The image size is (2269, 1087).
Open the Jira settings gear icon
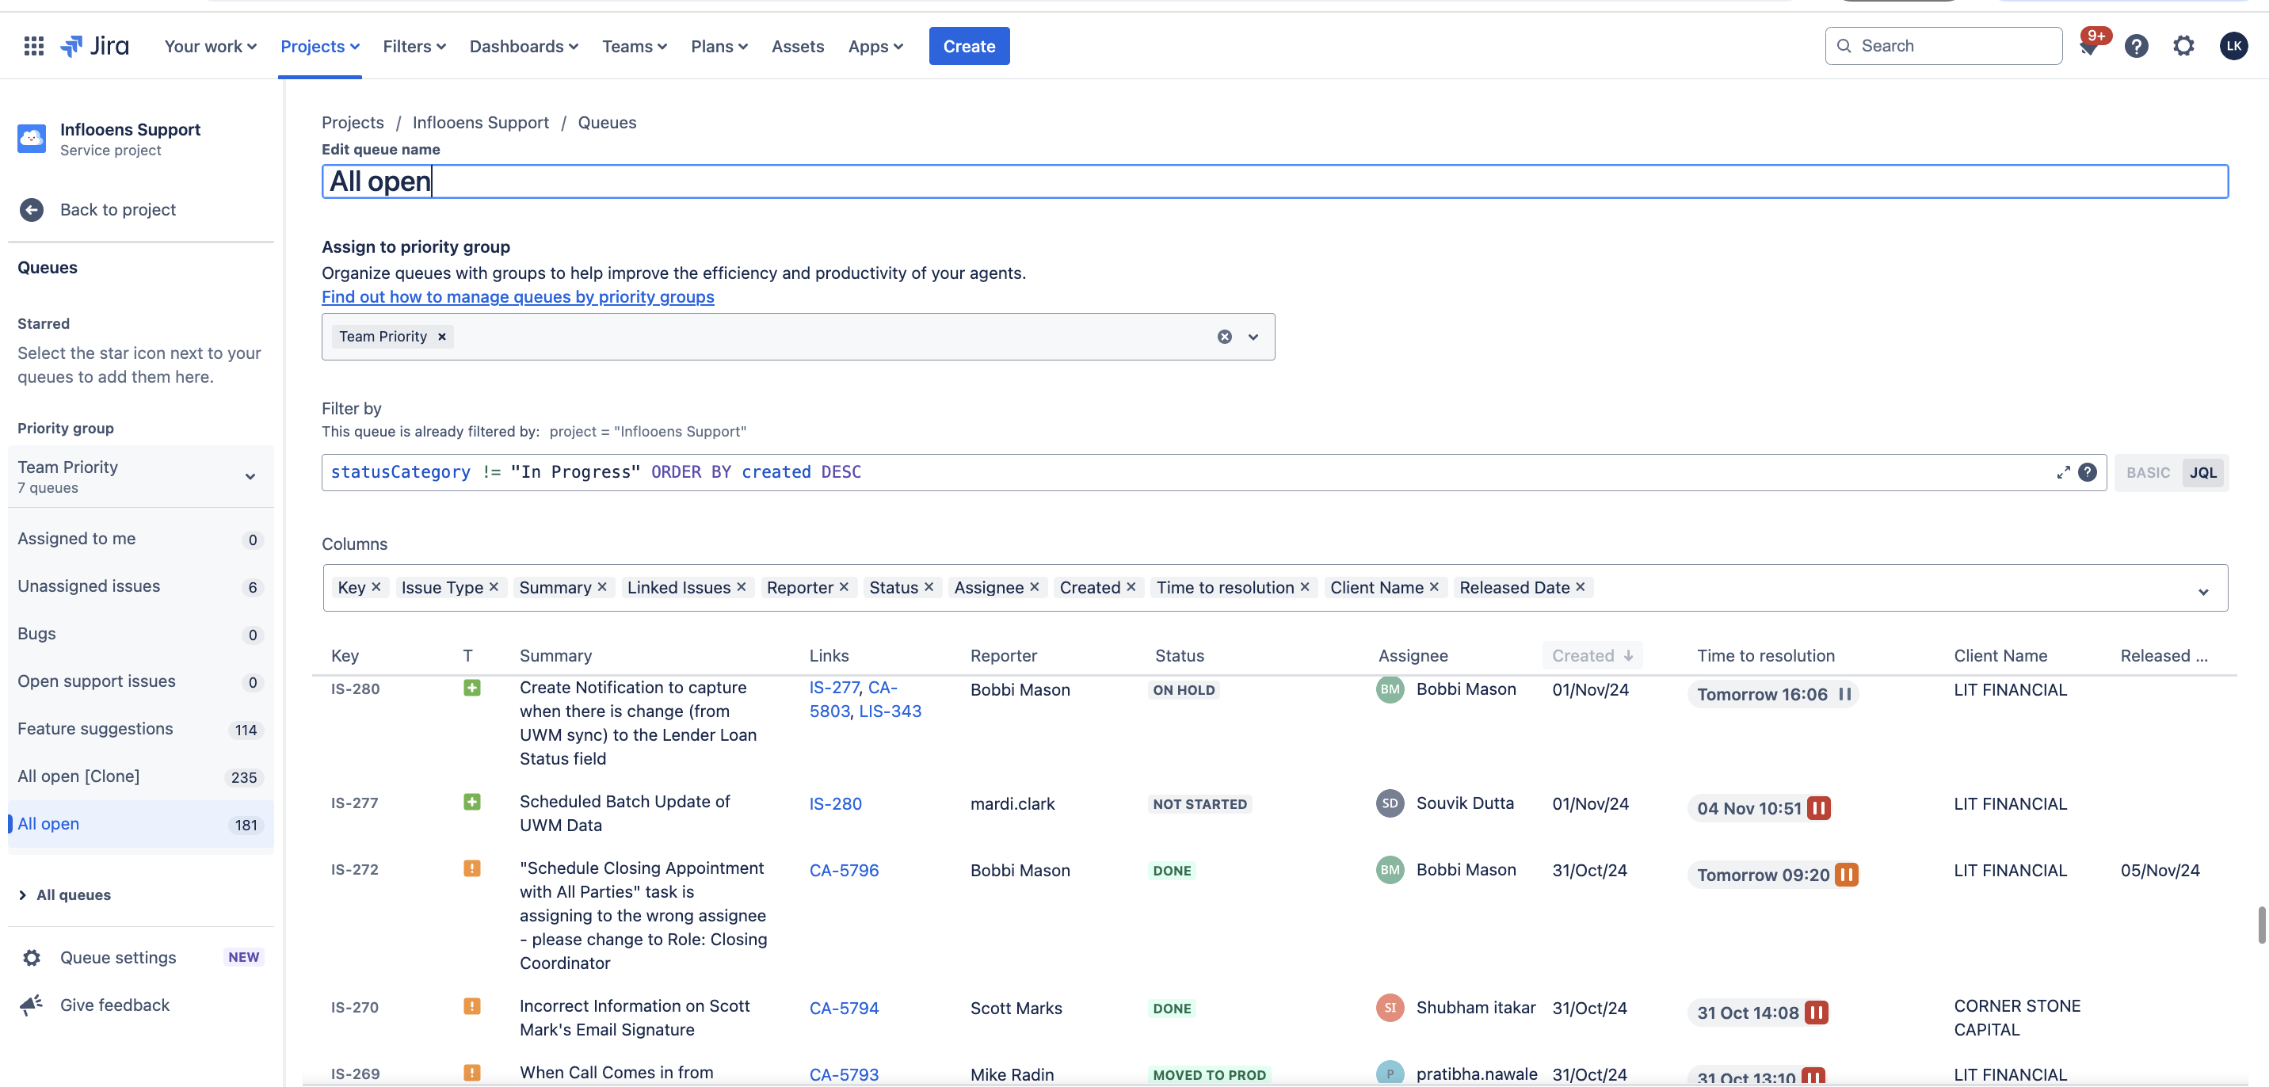pos(2183,46)
